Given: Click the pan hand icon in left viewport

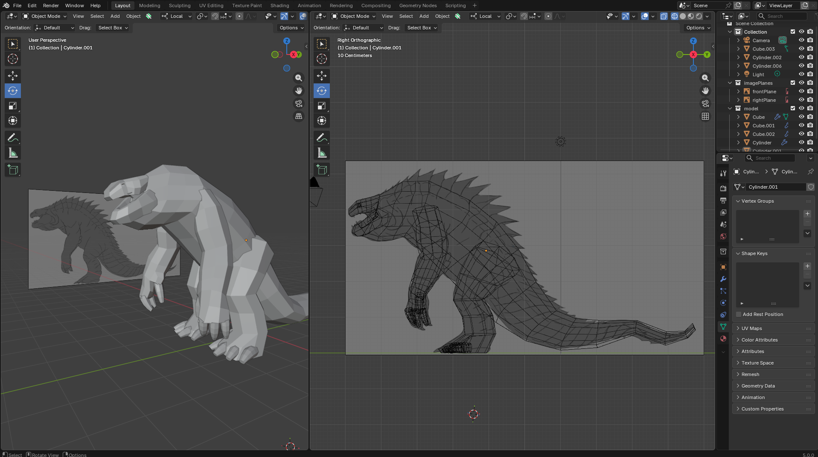Looking at the screenshot, I should pos(299,91).
